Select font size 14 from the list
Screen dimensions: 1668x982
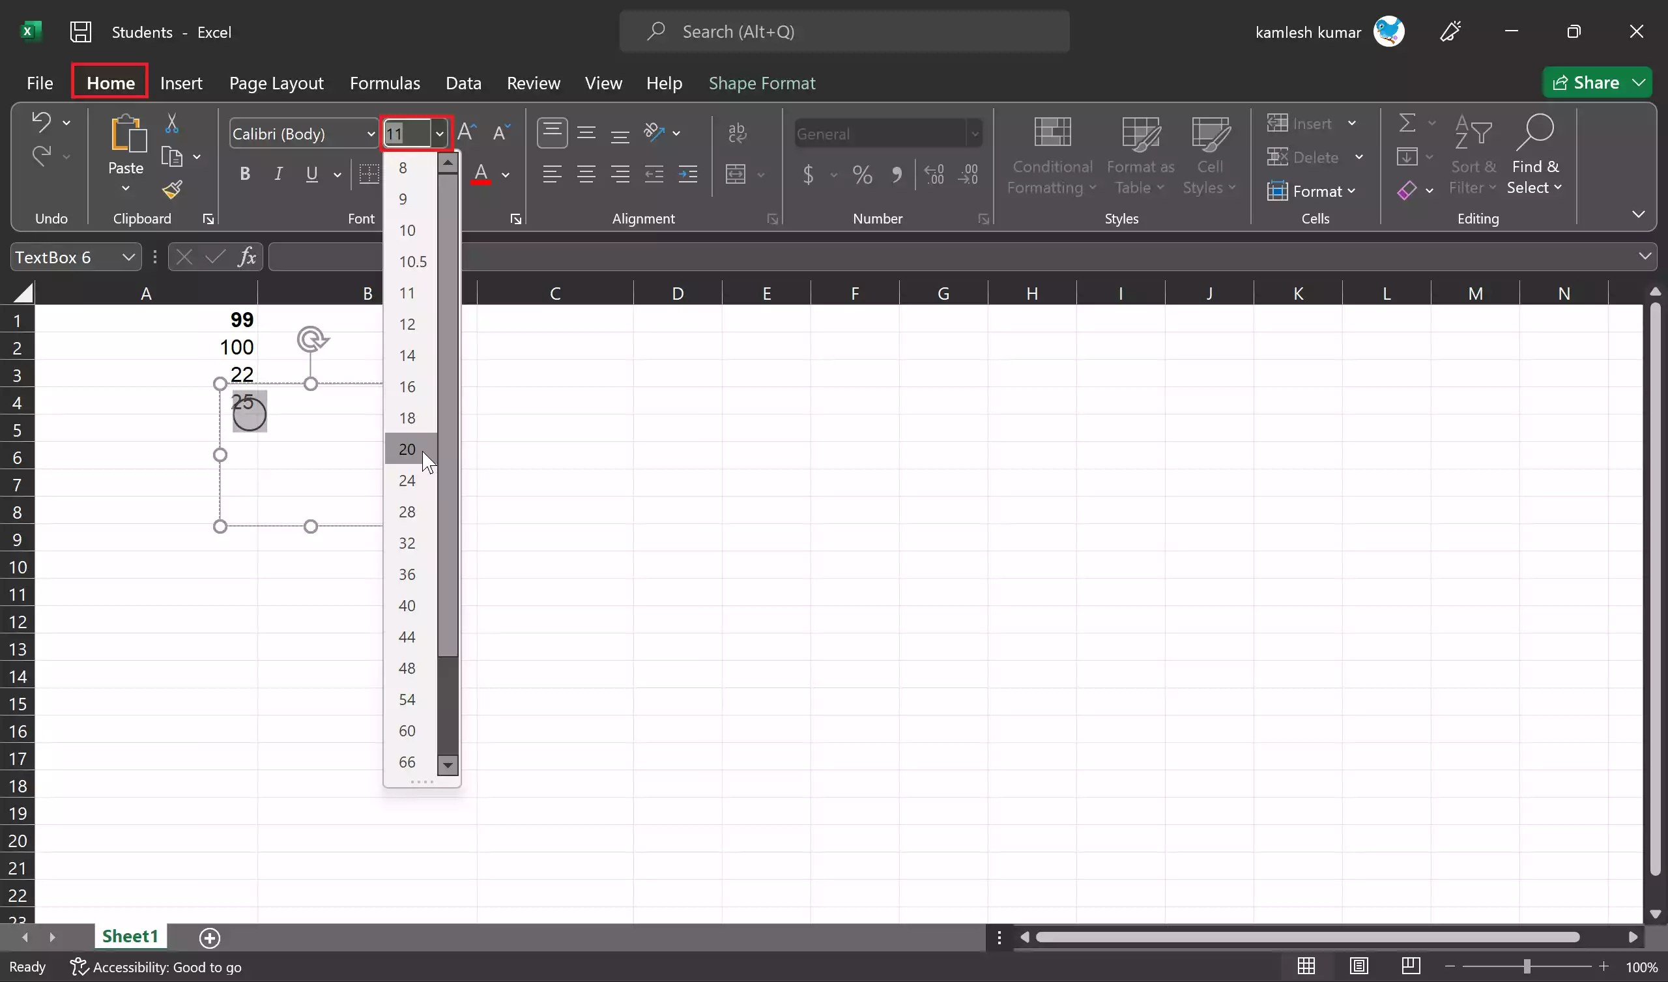[407, 356]
